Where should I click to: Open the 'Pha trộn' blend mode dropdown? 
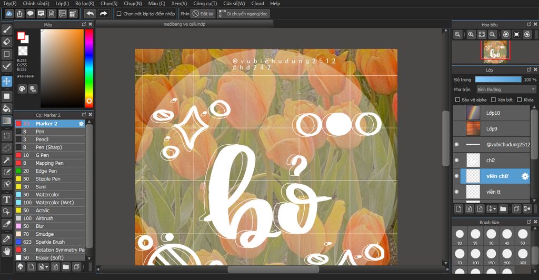[506, 89]
